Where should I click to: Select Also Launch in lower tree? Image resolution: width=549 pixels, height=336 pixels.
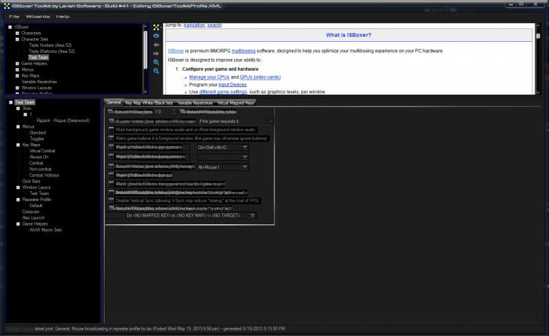click(x=33, y=217)
